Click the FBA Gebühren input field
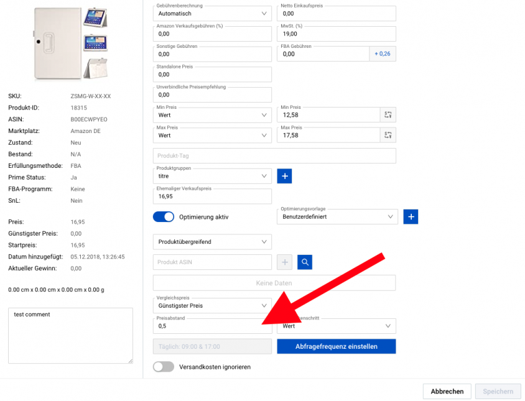This screenshot has width=525, height=401. point(323,54)
